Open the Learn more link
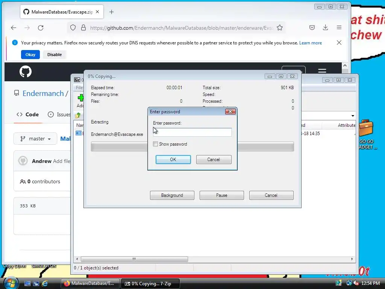 pyautogui.click(x=310, y=43)
